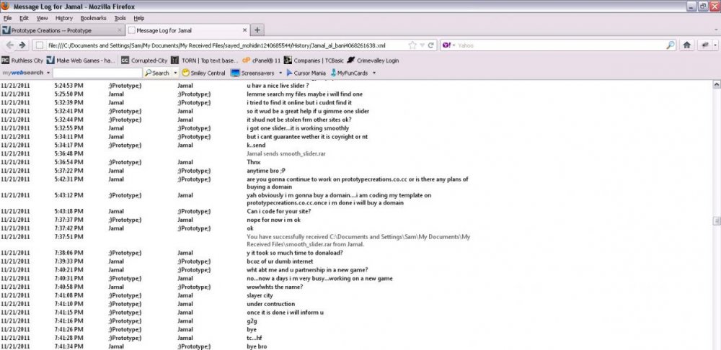Click the Yahoo search magnifier icon
This screenshot has width=721, height=350.
coord(670,45)
